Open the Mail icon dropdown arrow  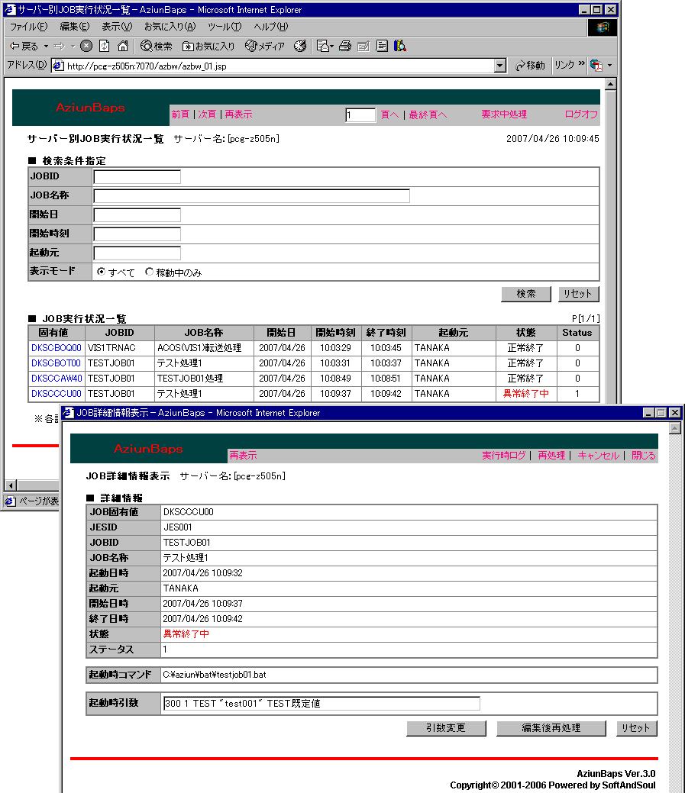[x=332, y=46]
